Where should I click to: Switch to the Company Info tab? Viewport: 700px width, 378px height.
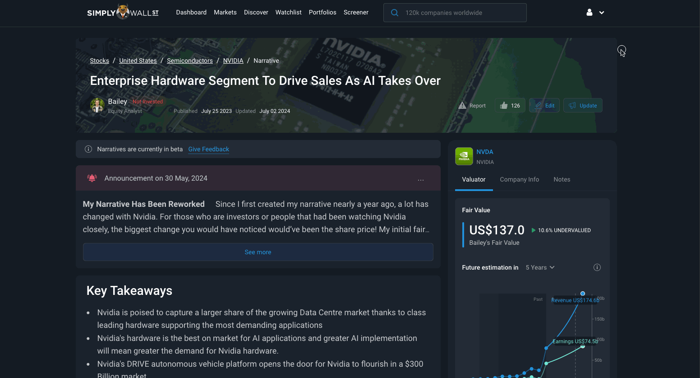520,180
